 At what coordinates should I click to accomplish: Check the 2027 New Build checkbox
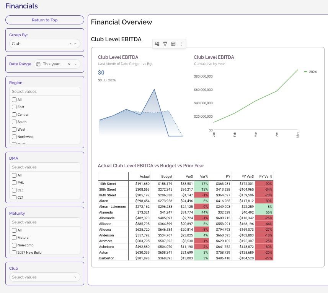[14, 252]
